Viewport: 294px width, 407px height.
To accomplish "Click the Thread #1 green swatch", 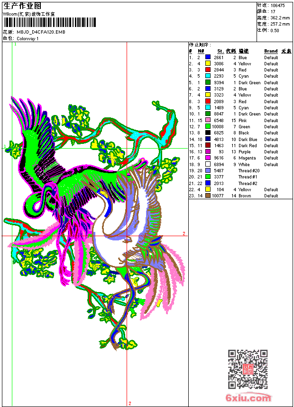I will (x=208, y=177).
